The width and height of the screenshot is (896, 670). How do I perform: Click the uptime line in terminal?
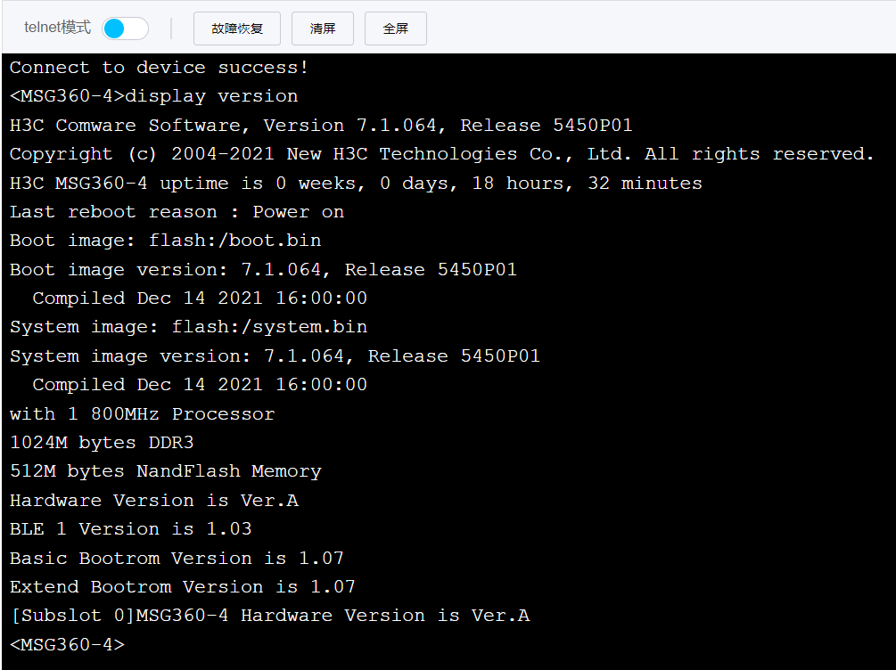(x=356, y=184)
